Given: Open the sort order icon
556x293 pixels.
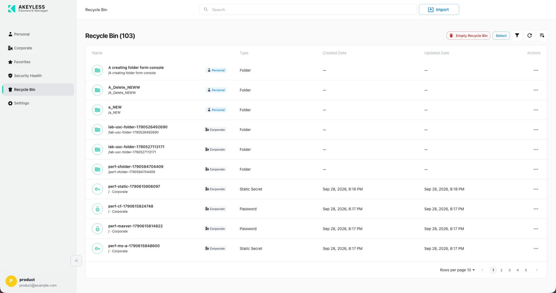Looking at the screenshot, I should tap(542, 36).
